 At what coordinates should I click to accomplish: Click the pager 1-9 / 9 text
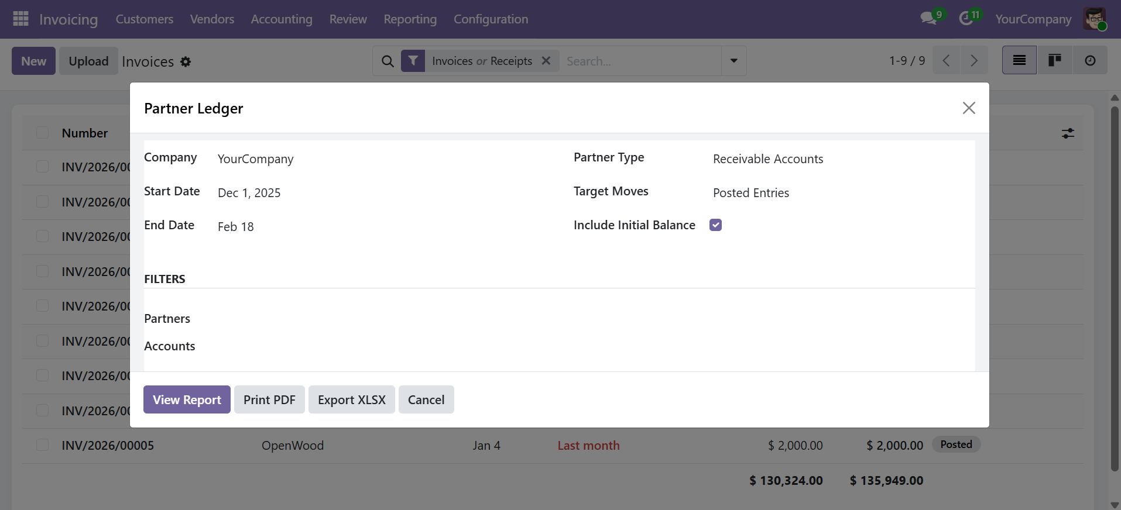907,61
